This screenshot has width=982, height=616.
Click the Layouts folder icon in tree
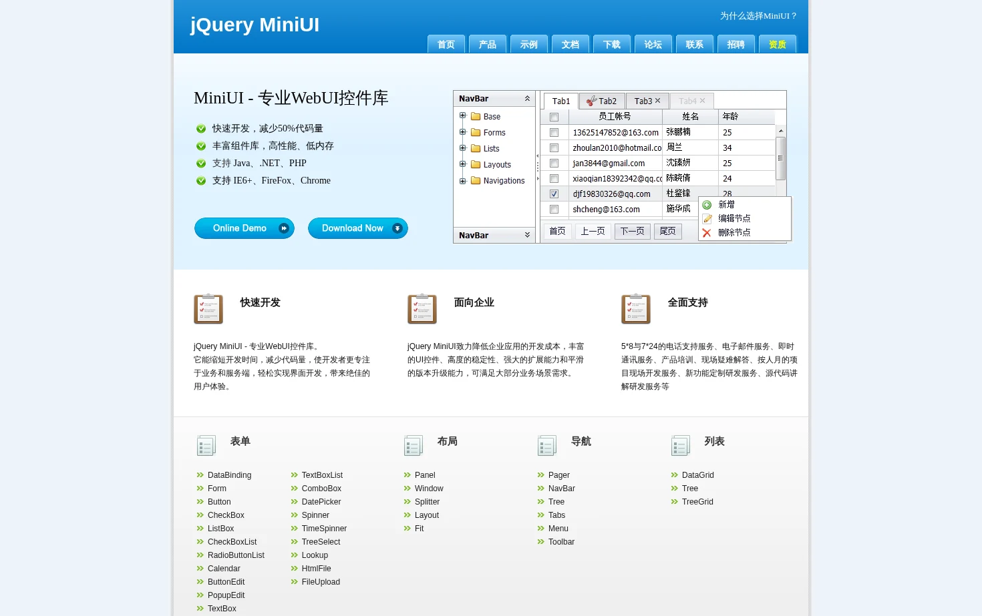[476, 164]
